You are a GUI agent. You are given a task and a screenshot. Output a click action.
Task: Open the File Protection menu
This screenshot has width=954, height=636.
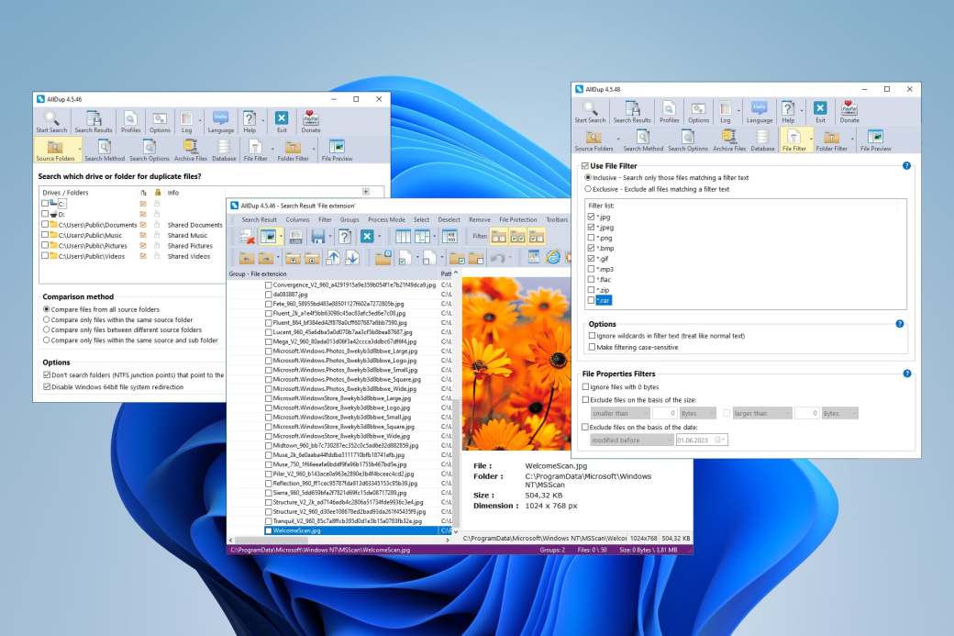click(518, 220)
